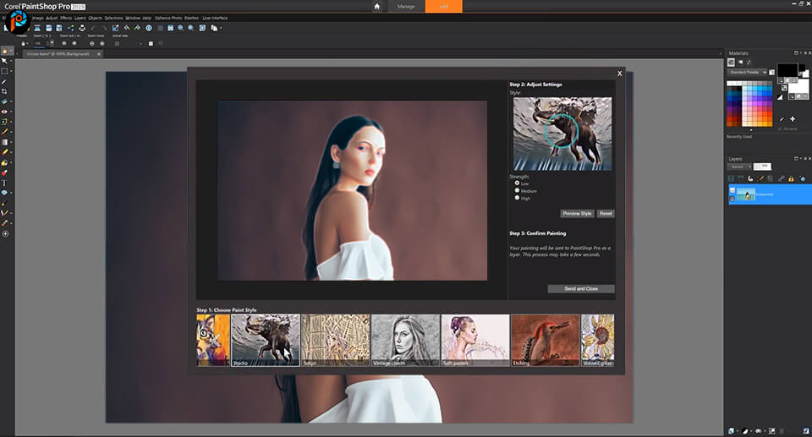Open the Effects menu
The width and height of the screenshot is (812, 437).
coord(66,18)
